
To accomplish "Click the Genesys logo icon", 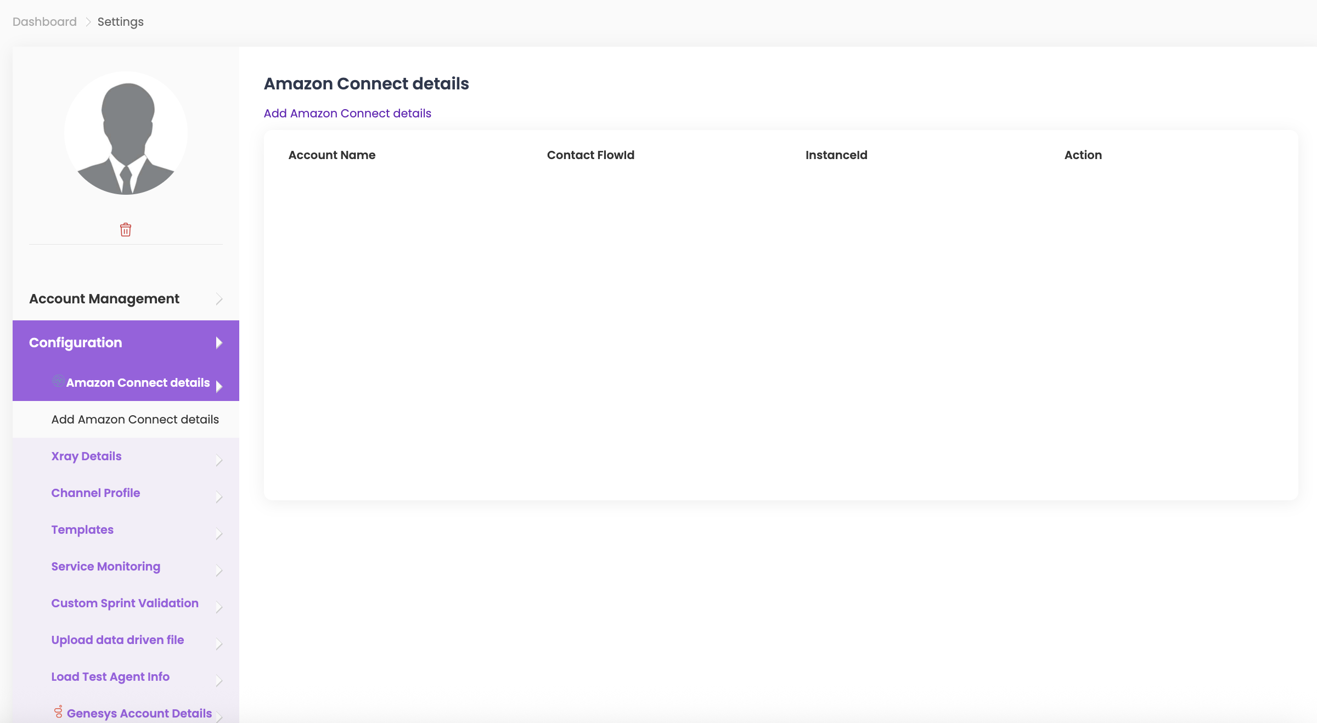I will tap(58, 711).
